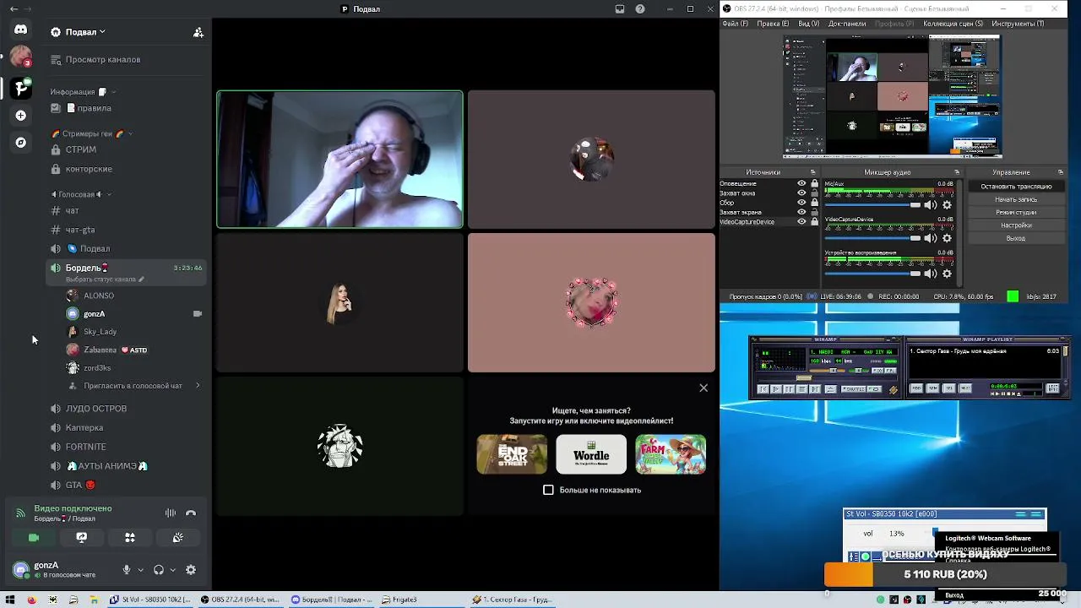Add a server with plus icon
Image resolution: width=1081 pixels, height=608 pixels.
(x=20, y=116)
